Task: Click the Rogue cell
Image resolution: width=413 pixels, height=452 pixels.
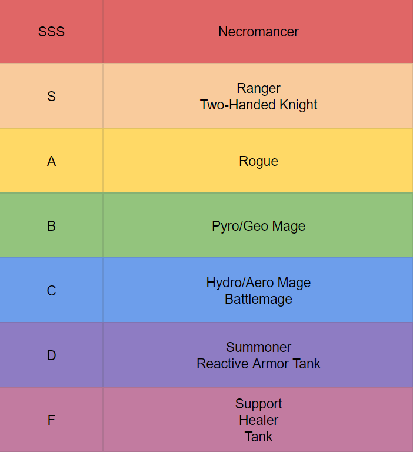Action: pyautogui.click(x=258, y=161)
